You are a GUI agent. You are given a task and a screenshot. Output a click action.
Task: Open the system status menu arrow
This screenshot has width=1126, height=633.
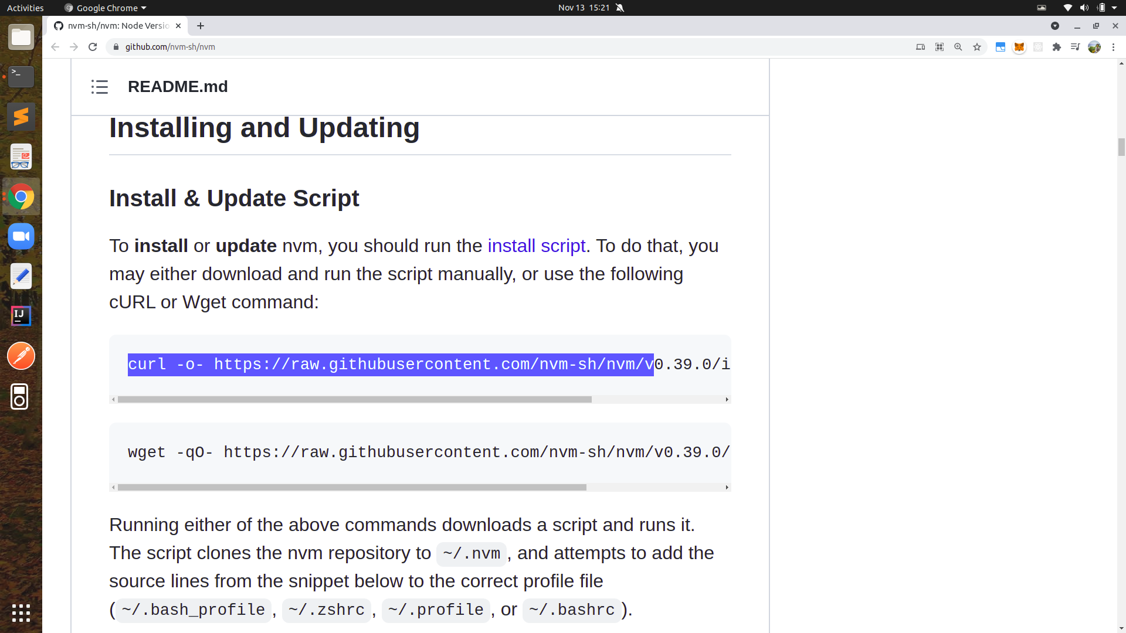point(1114,8)
